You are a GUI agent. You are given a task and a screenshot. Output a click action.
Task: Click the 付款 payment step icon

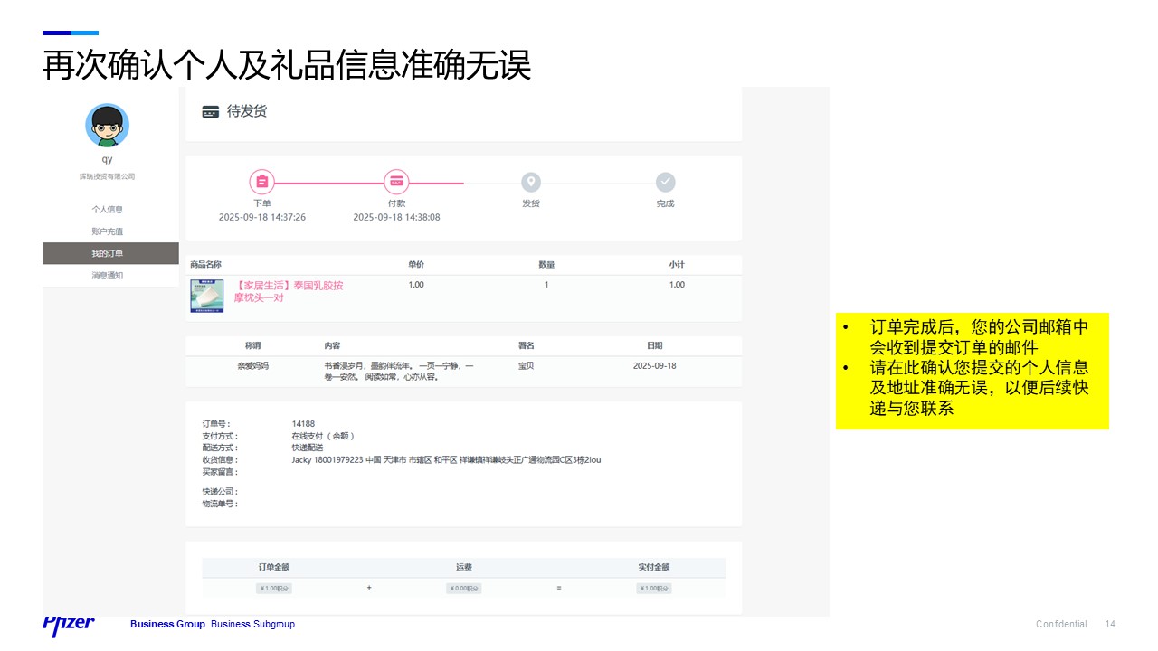[x=397, y=182]
